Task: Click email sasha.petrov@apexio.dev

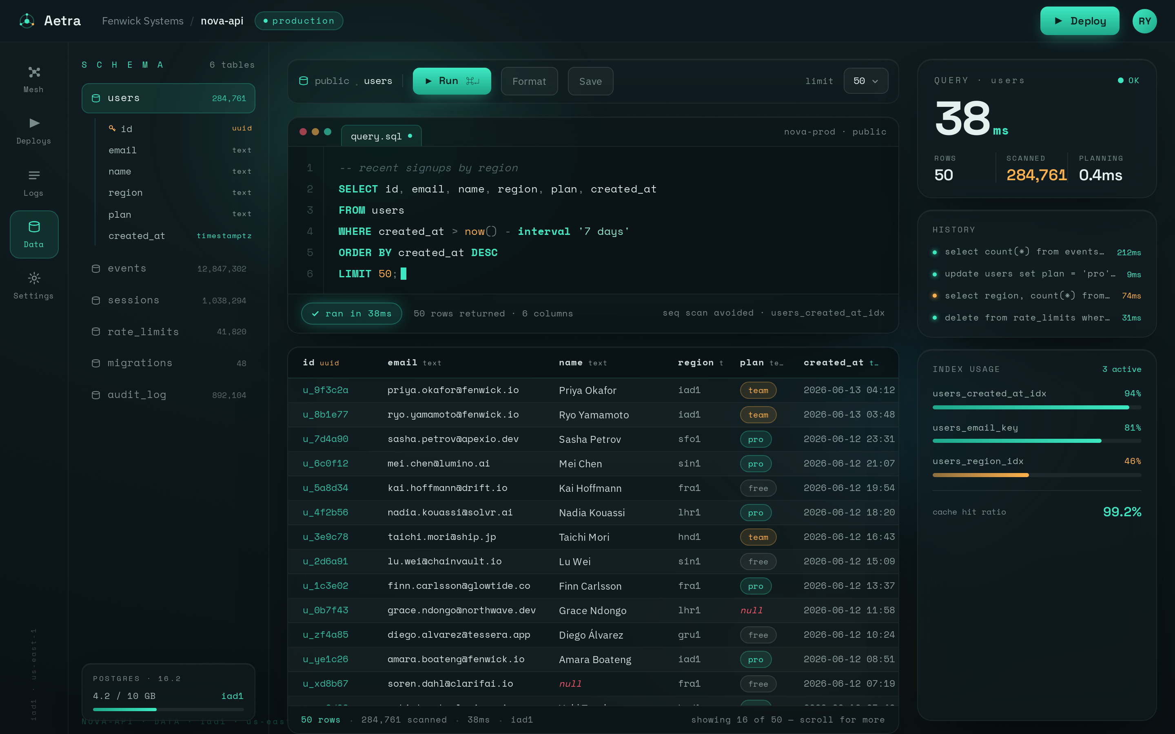Action: click(453, 439)
